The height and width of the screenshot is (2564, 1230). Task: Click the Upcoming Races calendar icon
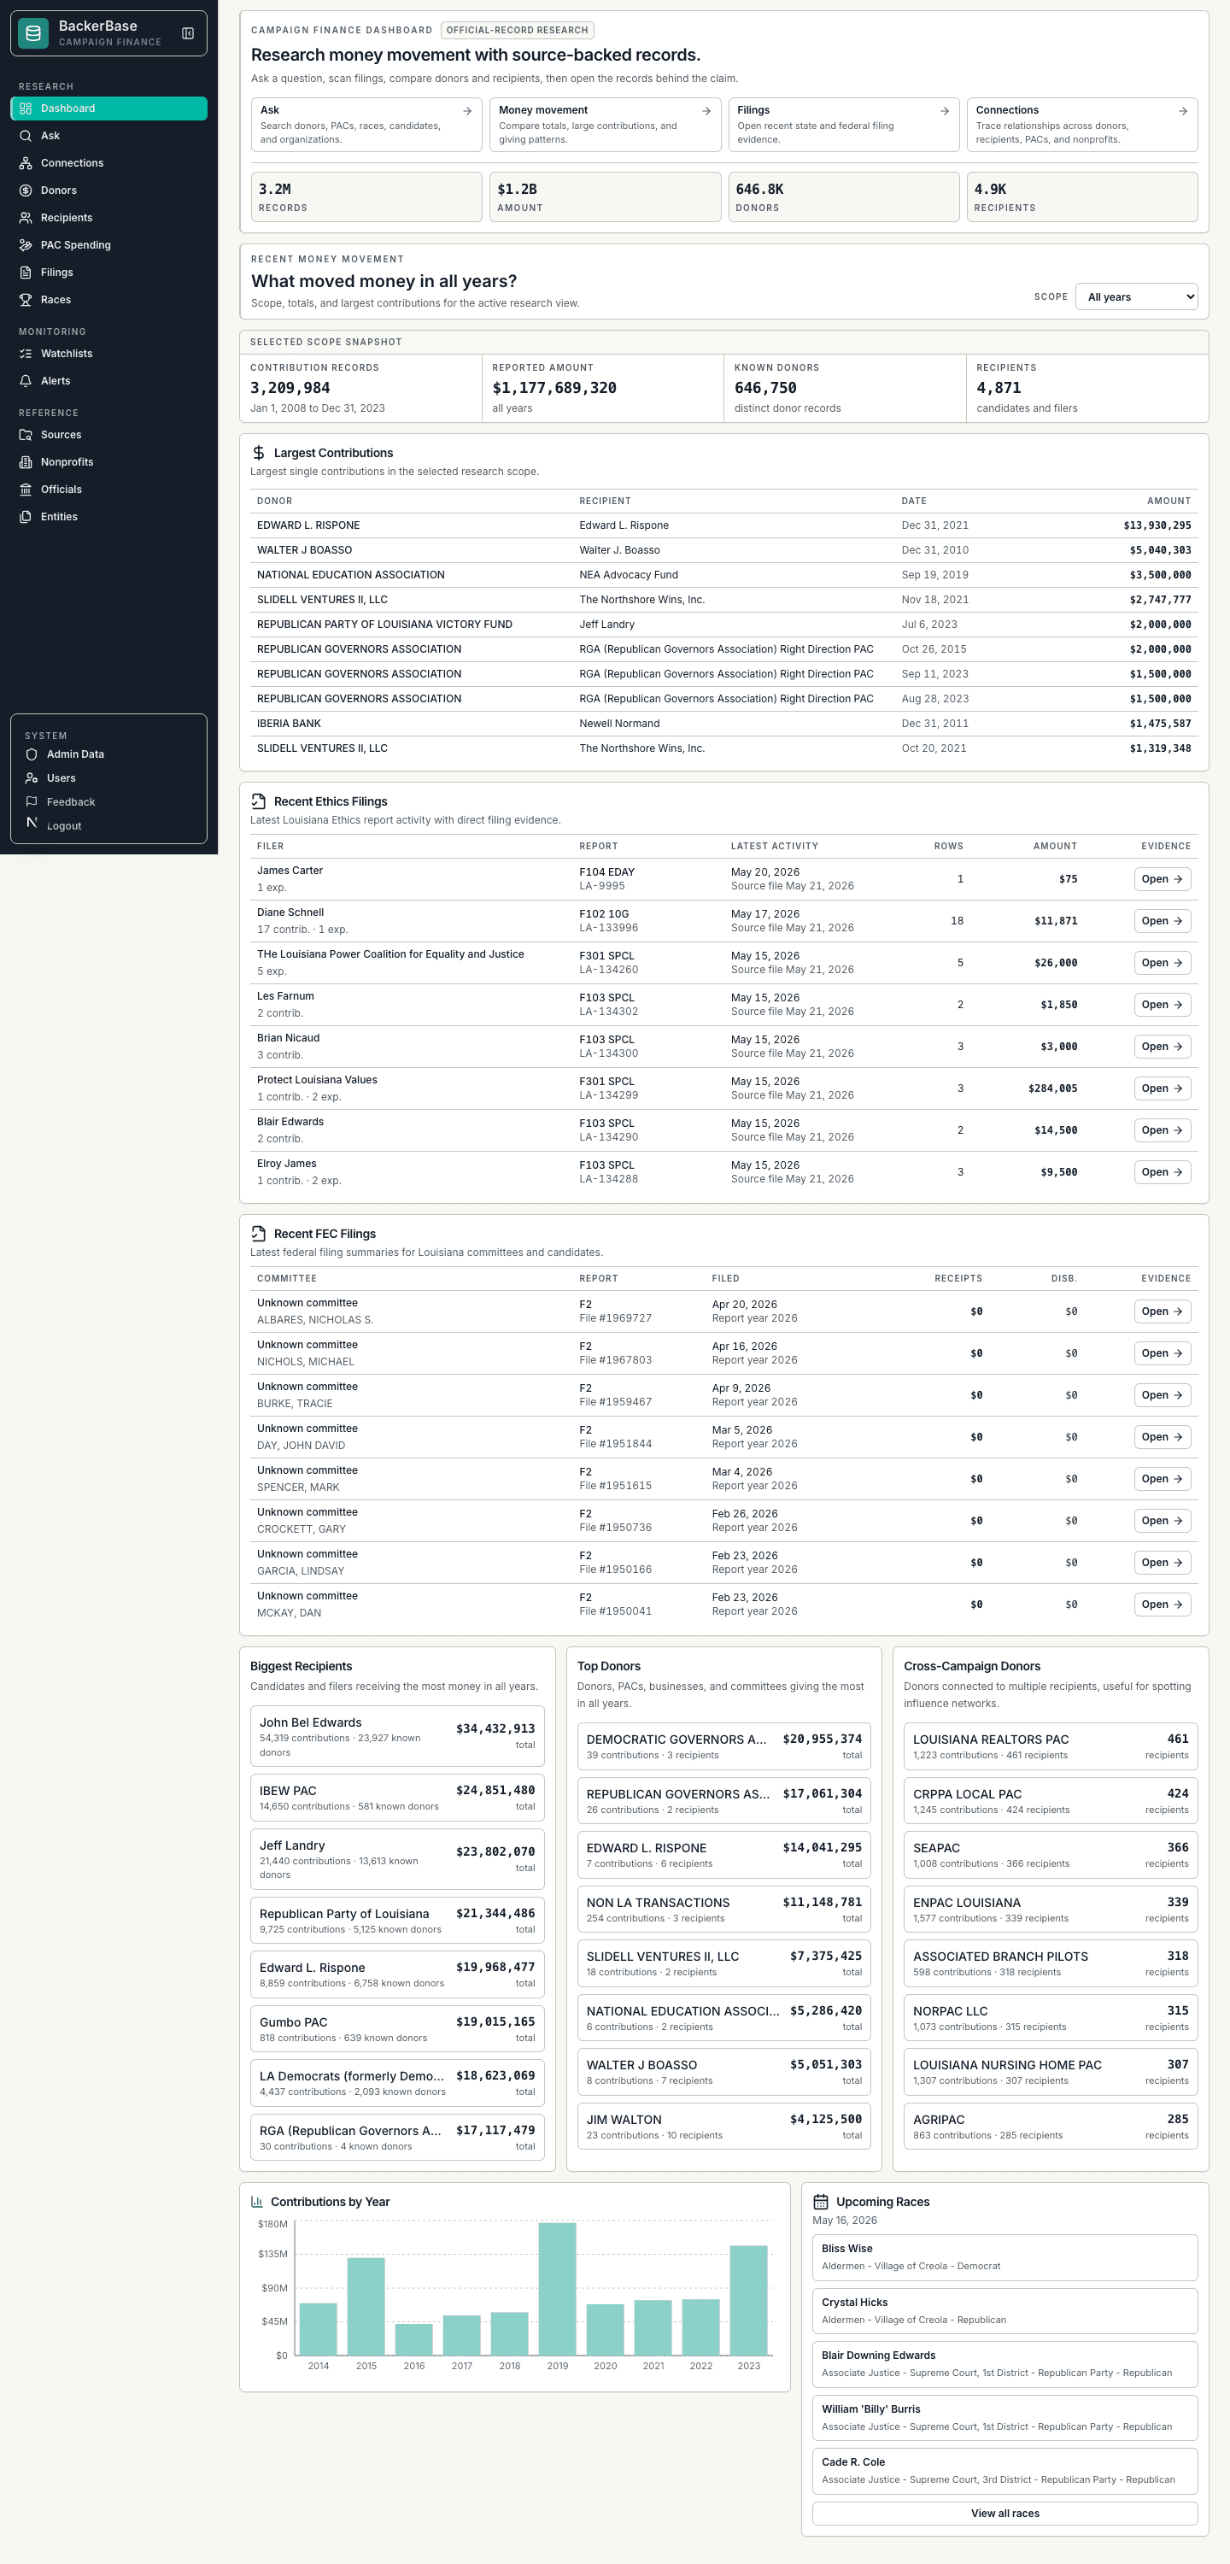pos(821,2202)
